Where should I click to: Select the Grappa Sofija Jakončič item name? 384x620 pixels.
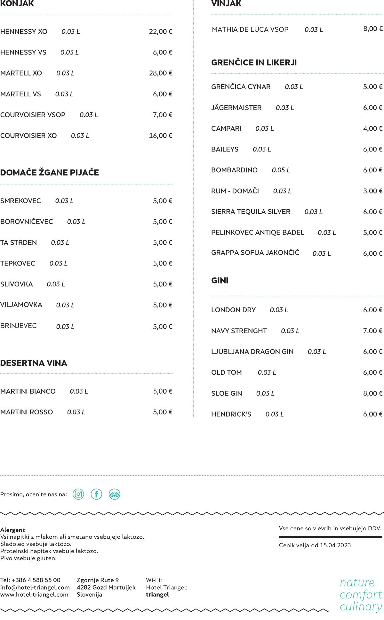255,253
